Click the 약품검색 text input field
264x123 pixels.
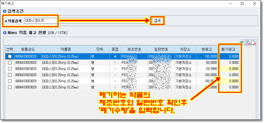[x=41, y=21]
